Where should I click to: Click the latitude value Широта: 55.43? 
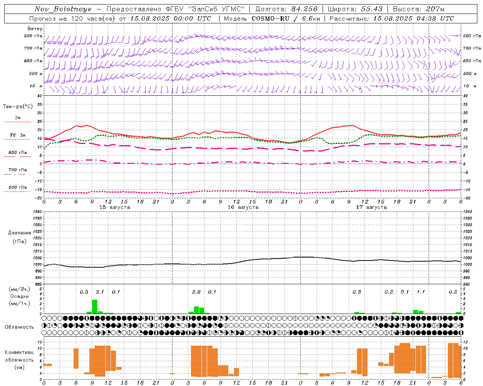pos(355,9)
